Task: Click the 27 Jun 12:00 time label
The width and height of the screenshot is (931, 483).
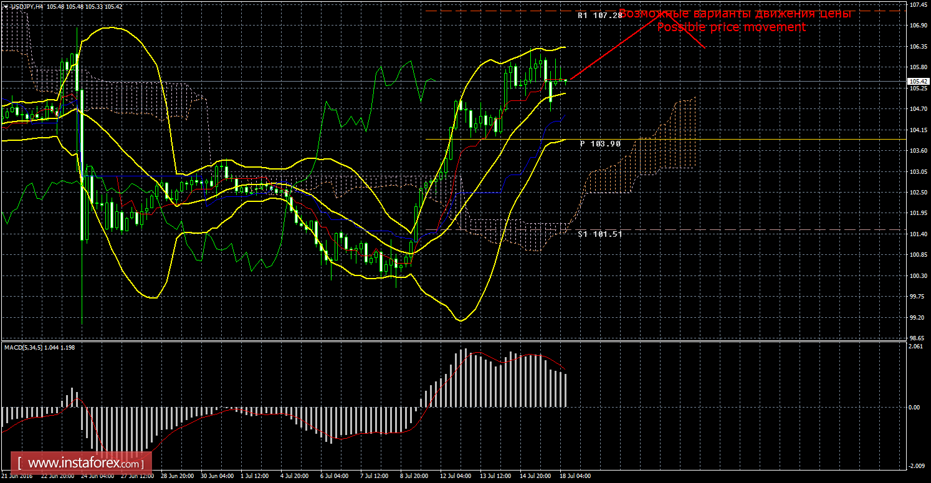Action: (138, 476)
